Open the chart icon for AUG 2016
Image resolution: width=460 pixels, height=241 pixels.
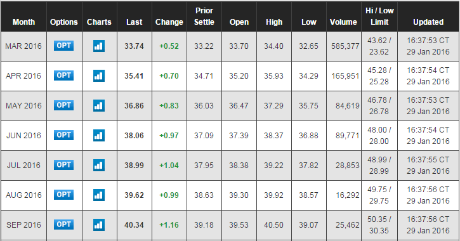[99, 195]
